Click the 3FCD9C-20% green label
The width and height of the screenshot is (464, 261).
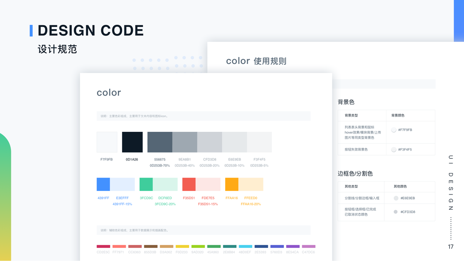coord(165,204)
